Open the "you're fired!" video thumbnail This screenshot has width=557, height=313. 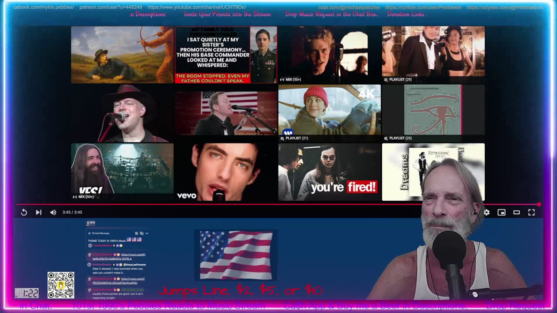(329, 172)
